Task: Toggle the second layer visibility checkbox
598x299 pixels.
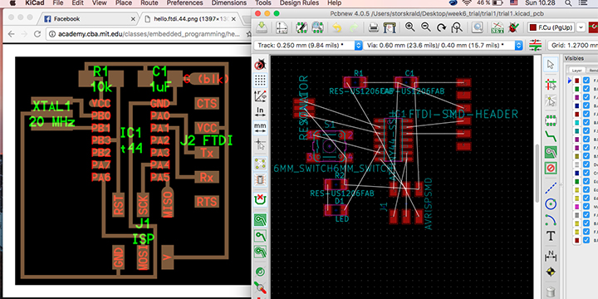Action: tap(586, 89)
